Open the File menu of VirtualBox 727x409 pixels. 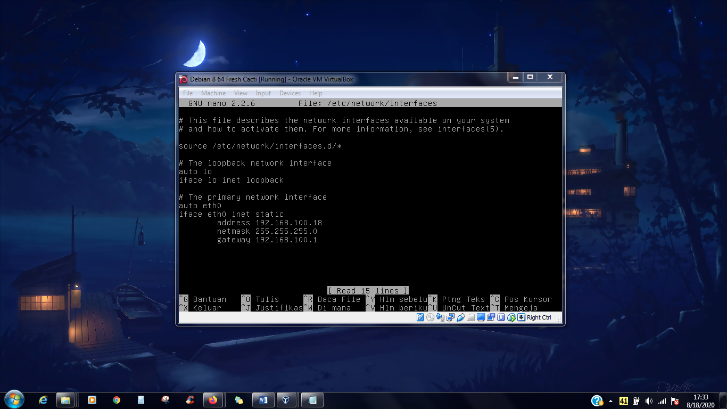188,93
